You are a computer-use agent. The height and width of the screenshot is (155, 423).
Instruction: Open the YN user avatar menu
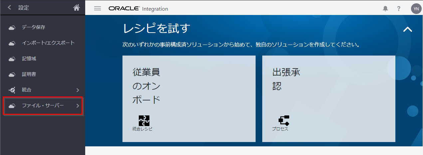[416, 9]
